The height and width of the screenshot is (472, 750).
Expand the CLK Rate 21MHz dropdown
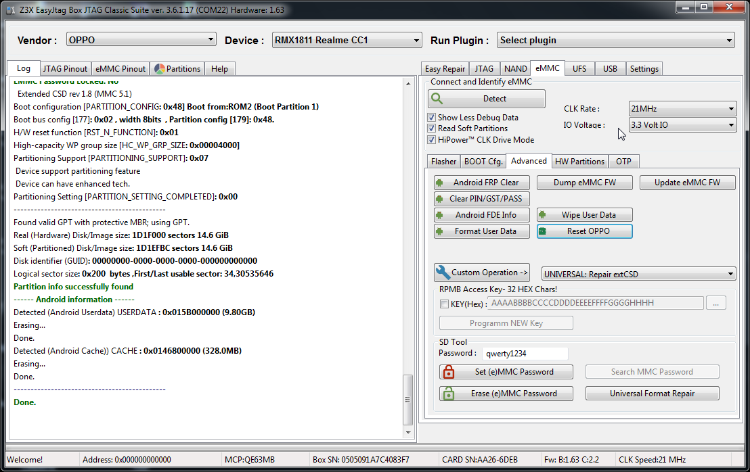[x=682, y=108]
